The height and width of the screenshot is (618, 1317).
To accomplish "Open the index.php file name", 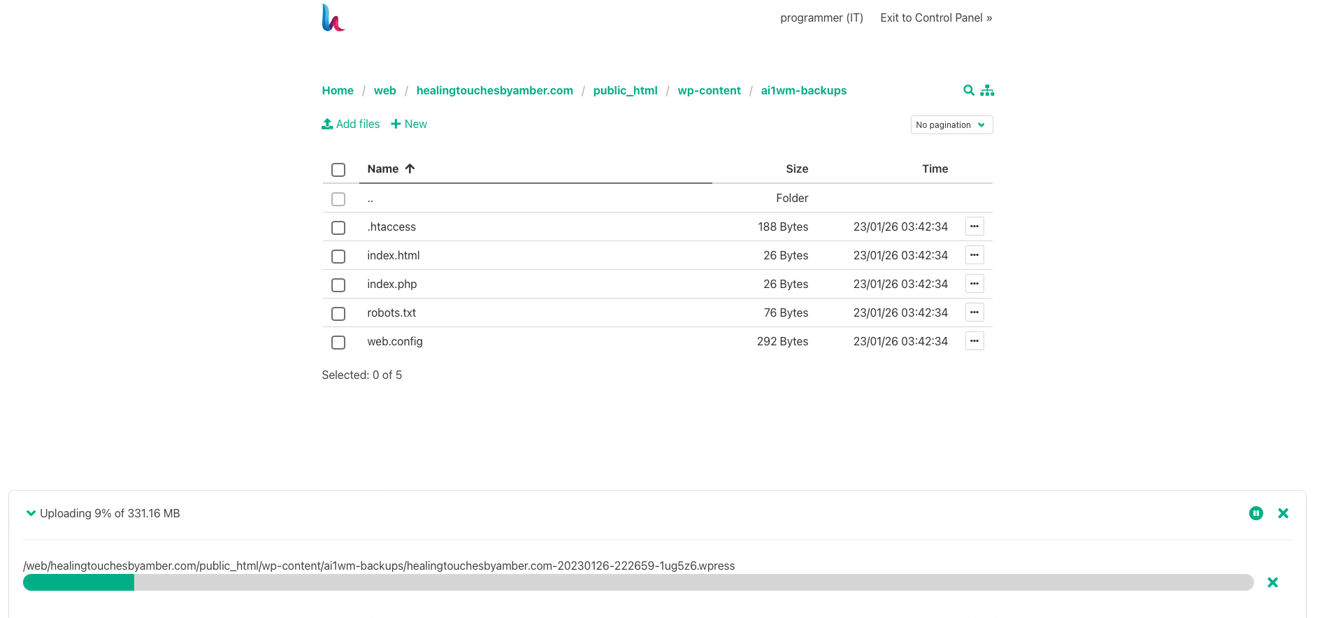I will [392, 284].
